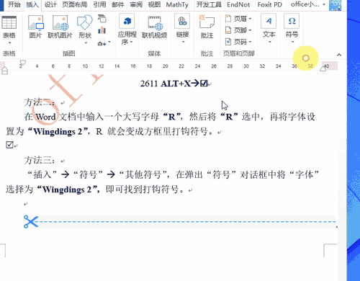Screen dimensions: 360x281
Task: Add a 批注 comment
Action: pyautogui.click(x=207, y=22)
